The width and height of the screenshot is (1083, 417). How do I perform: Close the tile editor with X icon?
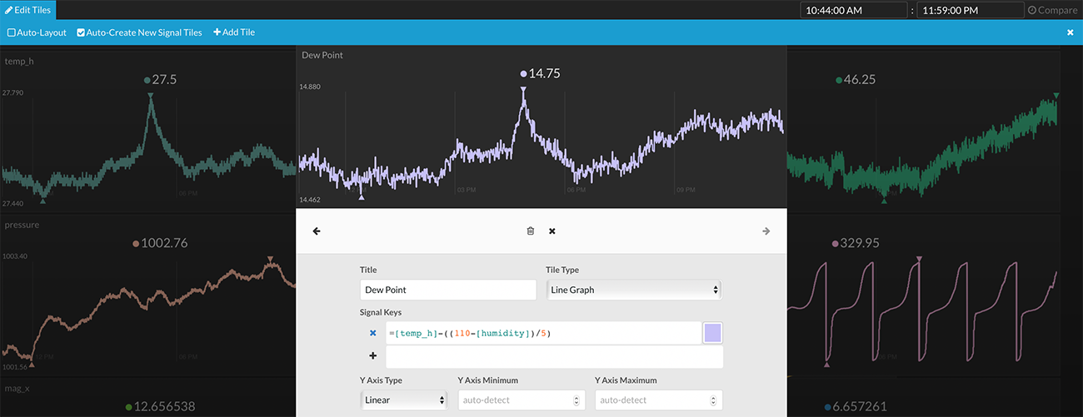click(552, 231)
